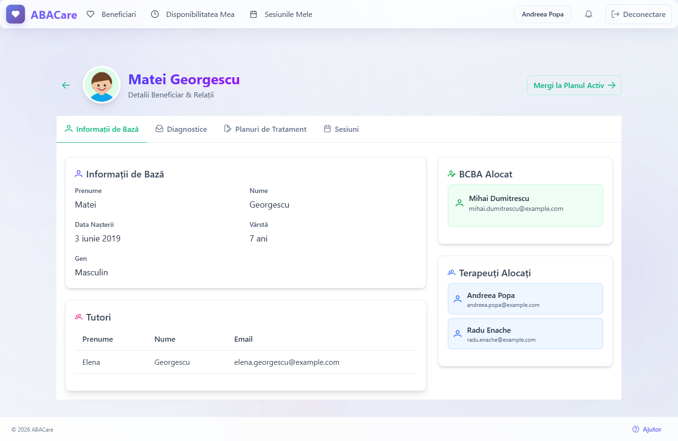The image size is (678, 441).
Task: Click the Email column header in Tutori
Action: tap(243, 339)
